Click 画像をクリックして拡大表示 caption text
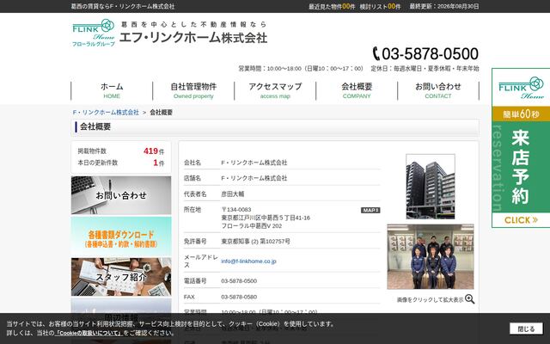550x344 pixels. (x=430, y=300)
